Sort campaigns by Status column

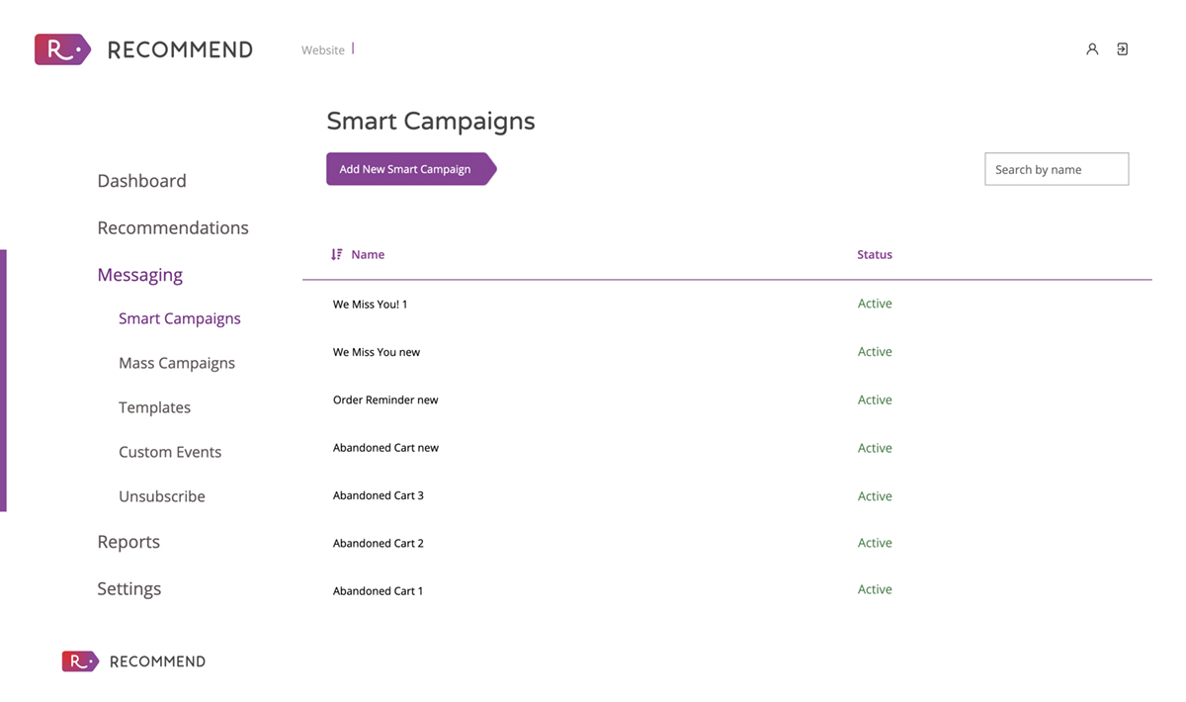click(x=875, y=255)
